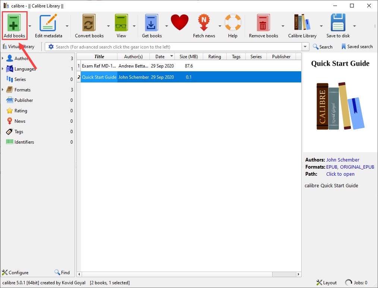
Task: Click the Get books icon
Action: [151, 23]
